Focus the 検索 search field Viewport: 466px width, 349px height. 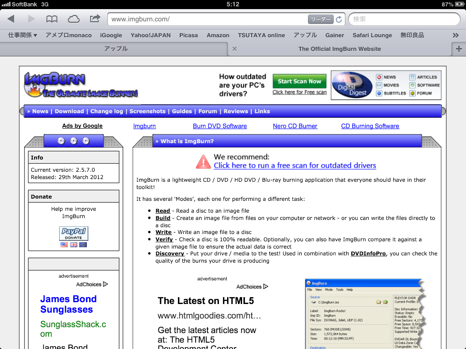point(404,19)
